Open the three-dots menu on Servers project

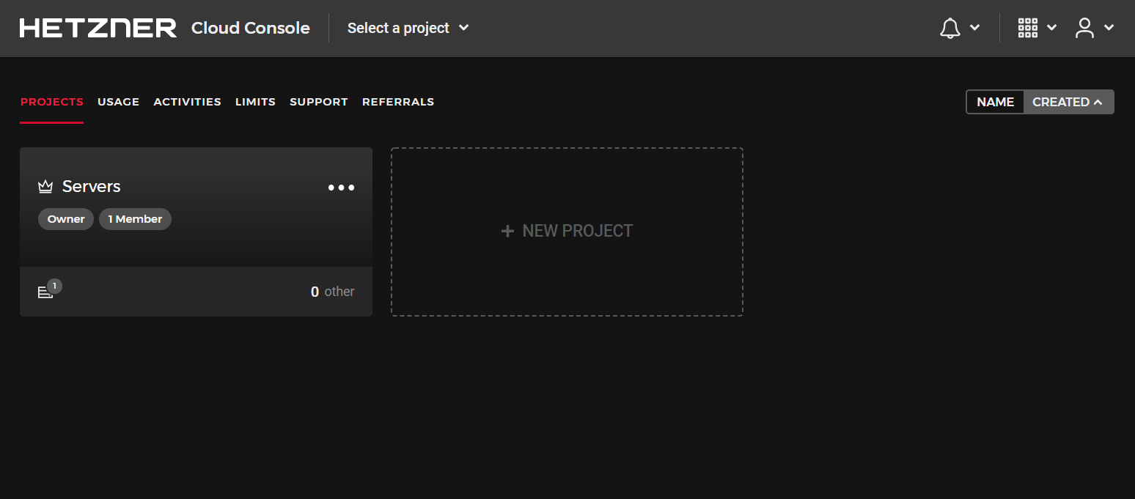point(341,188)
